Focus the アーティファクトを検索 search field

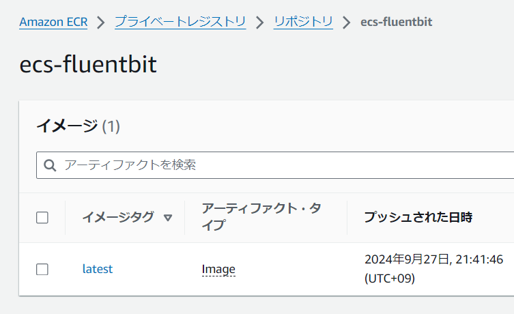pos(275,165)
